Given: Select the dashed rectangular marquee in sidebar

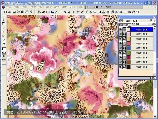Looking at the screenshot, I should click(4, 24).
